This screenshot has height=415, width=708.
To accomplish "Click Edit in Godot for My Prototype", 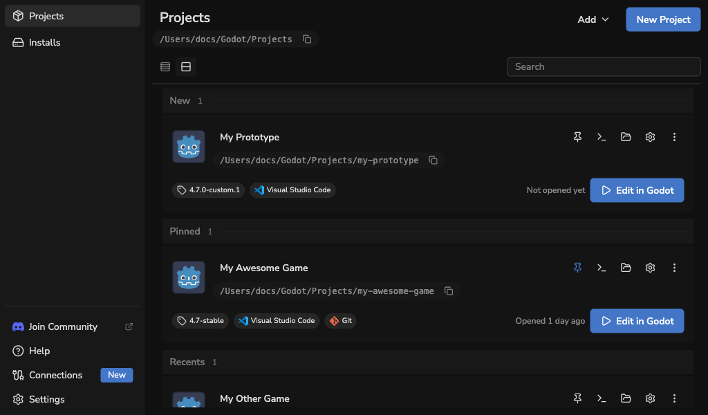I will pyautogui.click(x=637, y=190).
